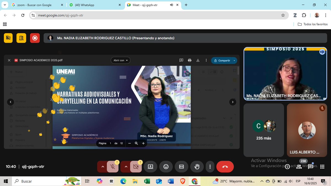Toggle the muted microphone button
This screenshot has height=186, width=331.
[x=112, y=167]
